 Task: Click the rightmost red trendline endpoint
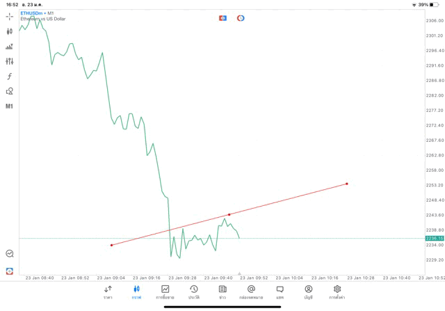pyautogui.click(x=346, y=184)
